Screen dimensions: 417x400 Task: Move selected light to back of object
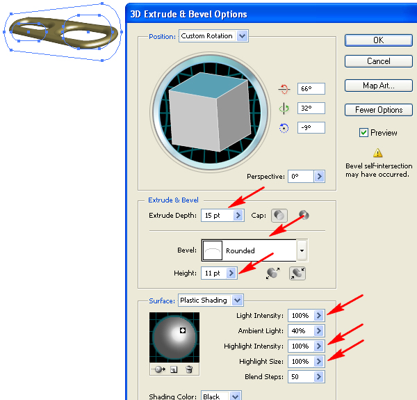158,369
